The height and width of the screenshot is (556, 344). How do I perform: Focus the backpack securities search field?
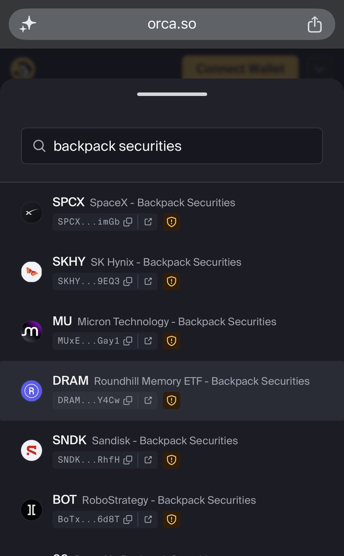(x=172, y=146)
